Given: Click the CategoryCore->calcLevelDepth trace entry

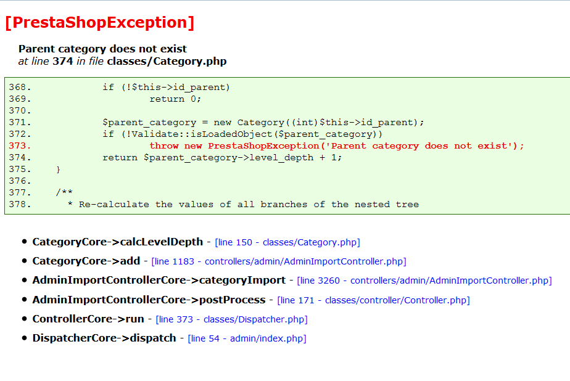Looking at the screenshot, I should (117, 242).
